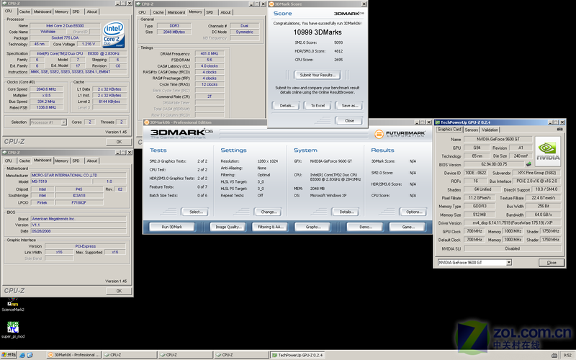Open the Filtering & AA button
Screen dimensions: 576x360
coord(270,227)
